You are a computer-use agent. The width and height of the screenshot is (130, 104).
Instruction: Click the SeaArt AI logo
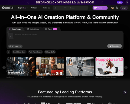coord(8,8)
